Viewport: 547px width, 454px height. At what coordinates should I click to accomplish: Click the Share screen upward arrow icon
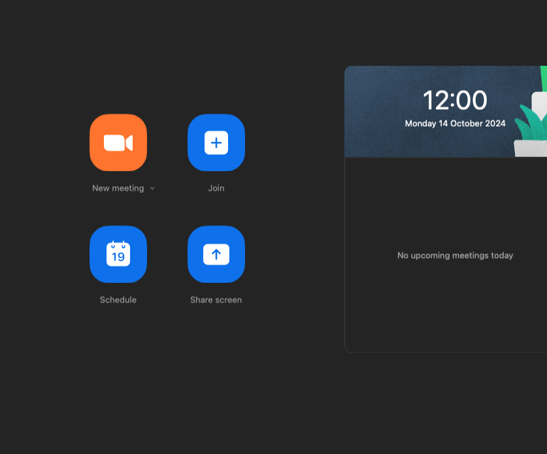[216, 254]
